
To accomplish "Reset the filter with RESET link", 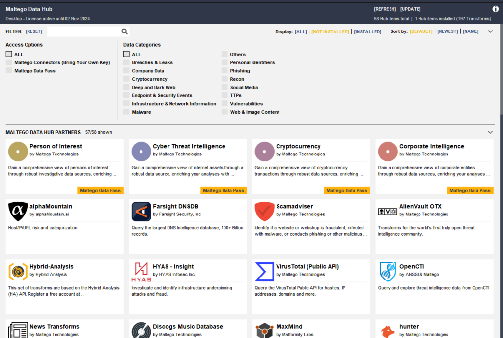I will point(34,31).
